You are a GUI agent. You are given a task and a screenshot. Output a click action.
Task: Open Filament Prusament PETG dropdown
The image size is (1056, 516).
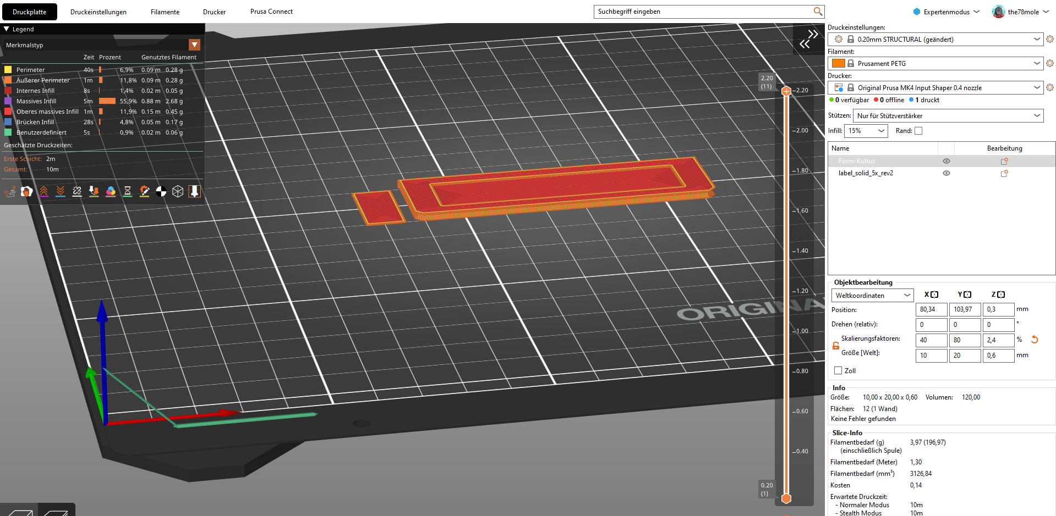(935, 63)
